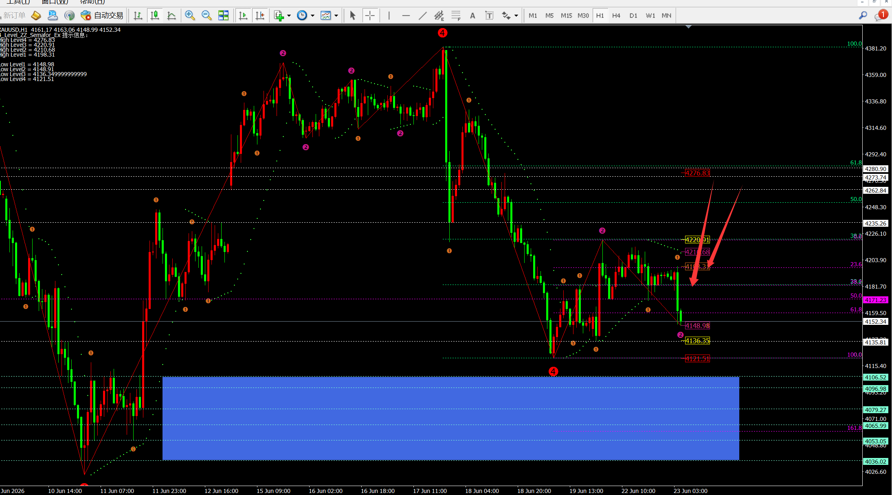Select the vertical line drawing tool
Viewport: 892px width, 495px height.
tap(389, 15)
